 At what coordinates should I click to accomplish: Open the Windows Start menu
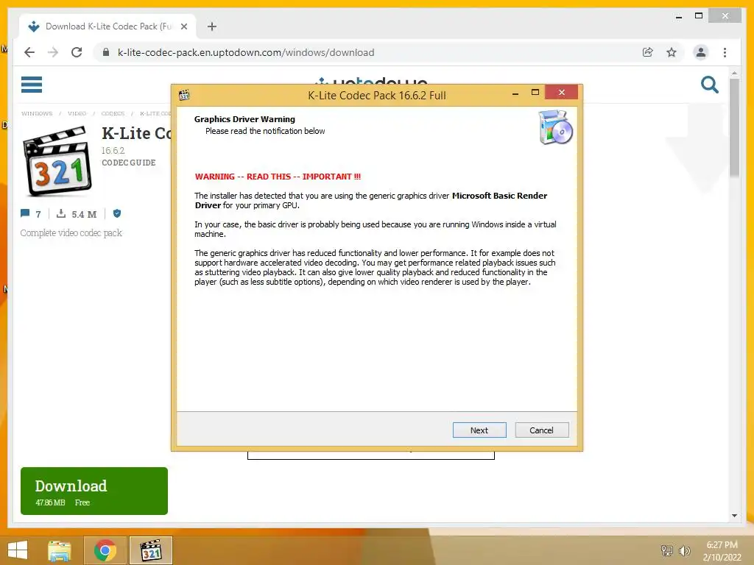18,550
